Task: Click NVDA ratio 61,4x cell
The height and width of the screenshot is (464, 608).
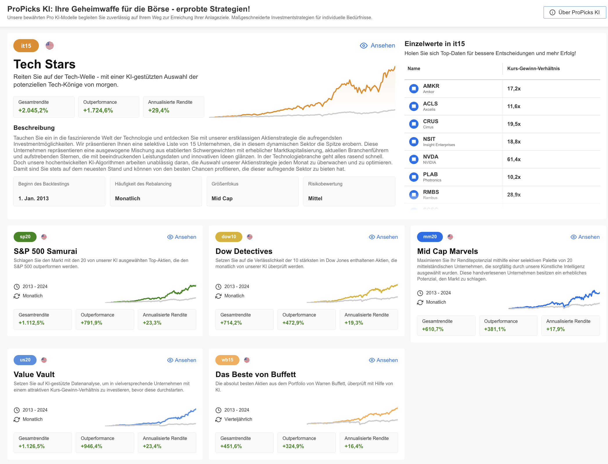Action: (514, 159)
